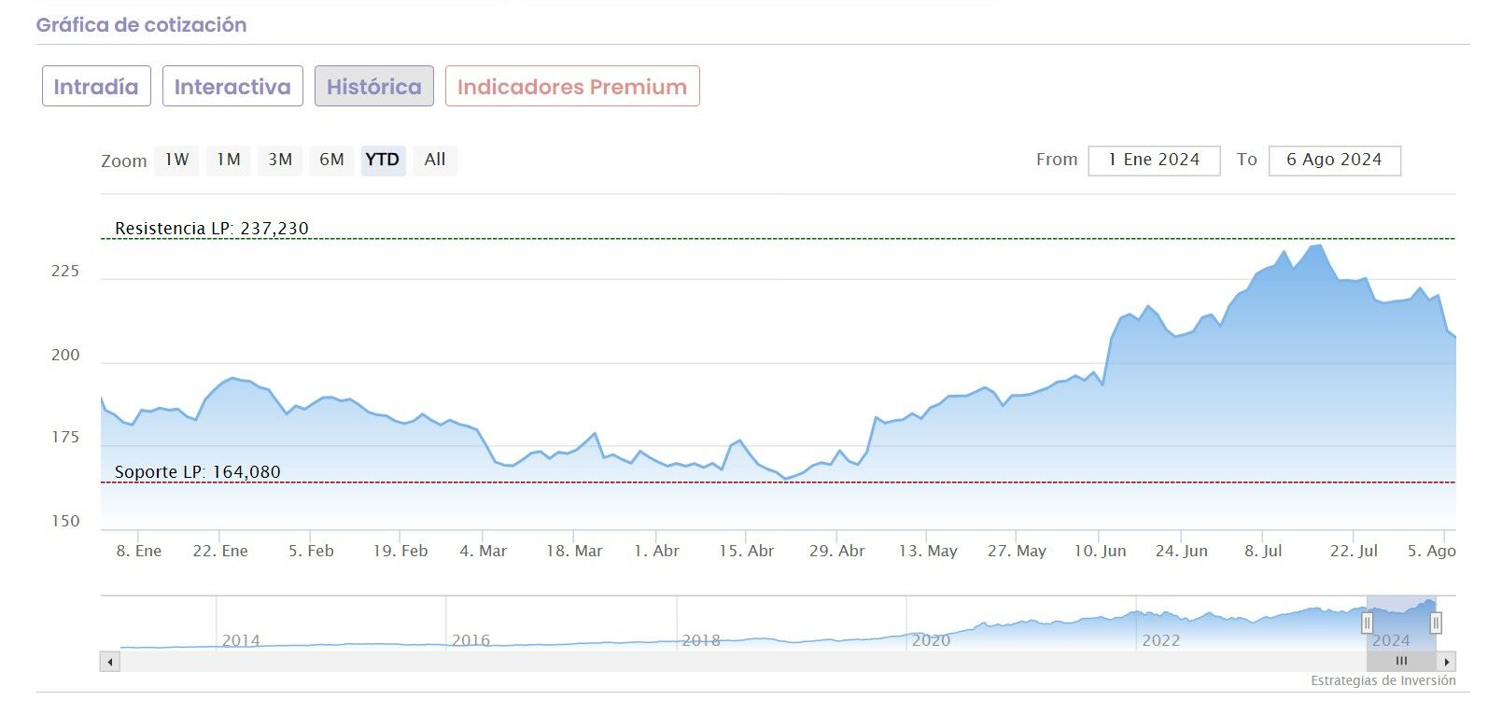The image size is (1488, 714).
Task: Choose the 6M zoom option
Action: click(331, 160)
